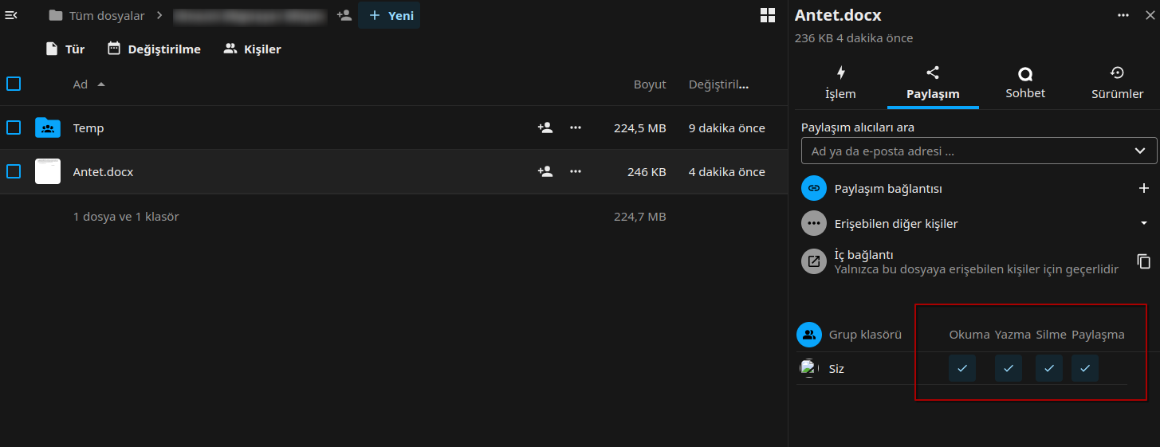Open the Tür filter dropdown
1160x447 pixels.
tap(65, 49)
